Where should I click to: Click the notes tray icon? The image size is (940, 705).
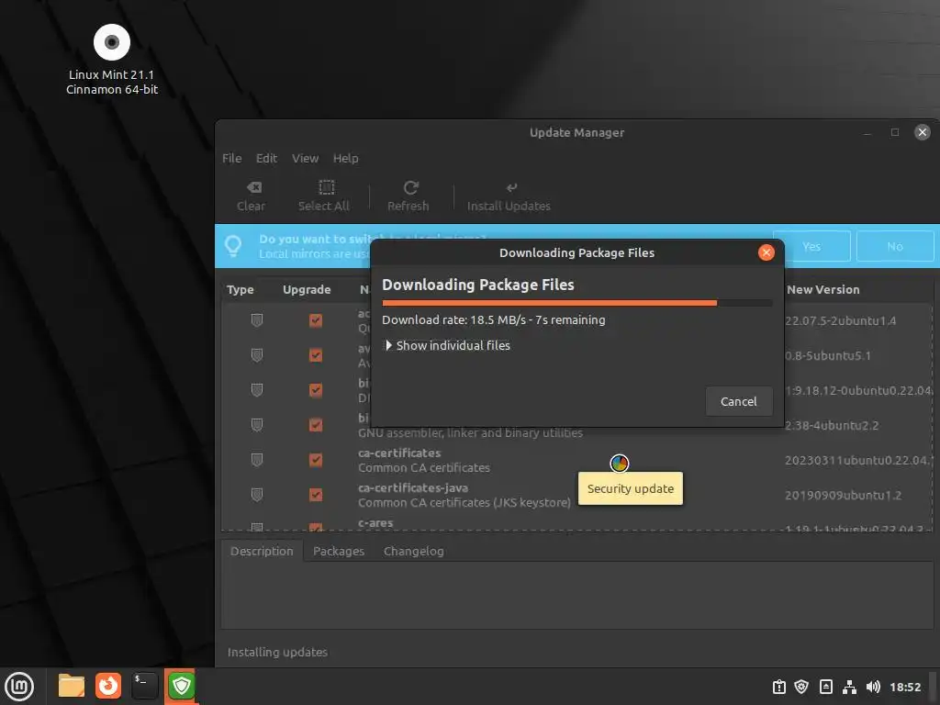pos(825,687)
